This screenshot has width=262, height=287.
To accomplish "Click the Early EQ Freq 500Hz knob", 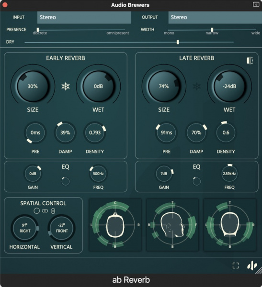I will 98,174.
